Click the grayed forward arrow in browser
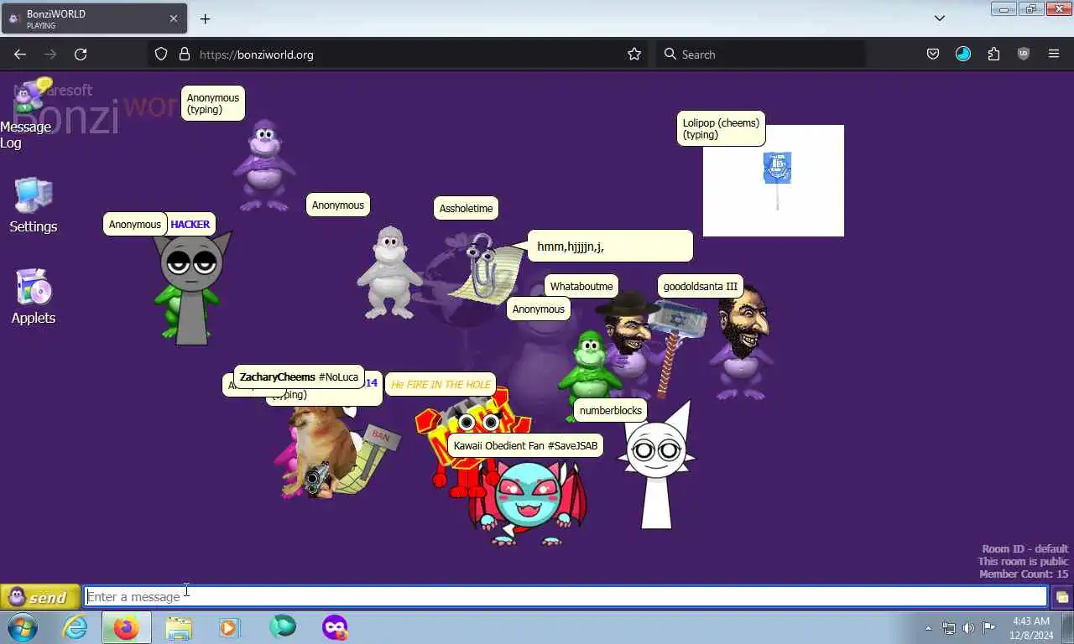The width and height of the screenshot is (1074, 644). (x=50, y=54)
